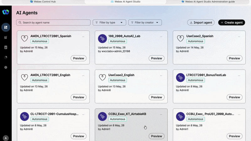This screenshot has width=251, height=141.
Task: Open more options for CCBU_Exec_KT_AirtableKB card
Action: pyautogui.click(x=161, y=115)
